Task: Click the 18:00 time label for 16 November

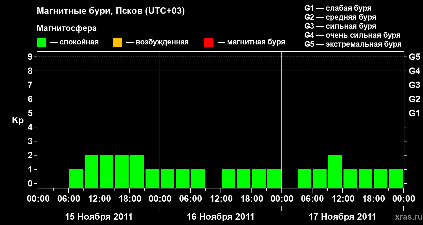Action: coord(251,199)
